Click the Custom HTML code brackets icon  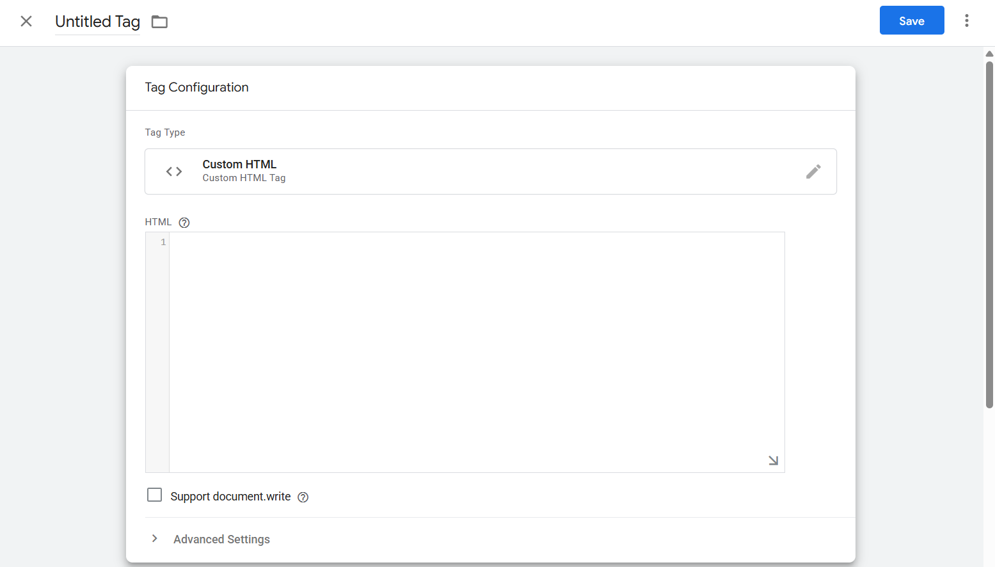[174, 172]
